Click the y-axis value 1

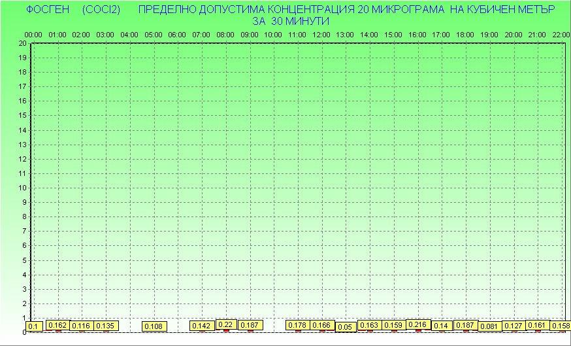click(24, 318)
